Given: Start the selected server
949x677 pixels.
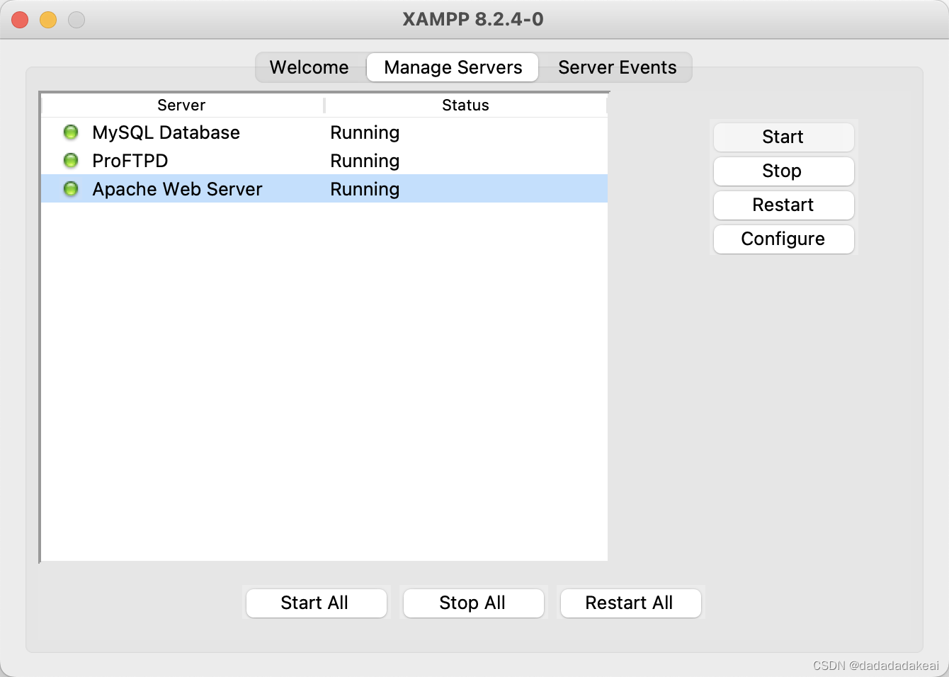Looking at the screenshot, I should [783, 137].
